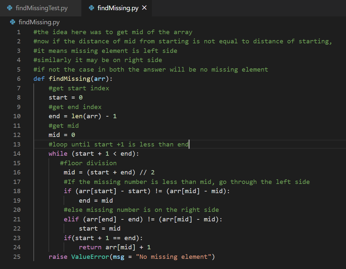
Task: Click line number 14 in the gutter
Action: coord(17,154)
